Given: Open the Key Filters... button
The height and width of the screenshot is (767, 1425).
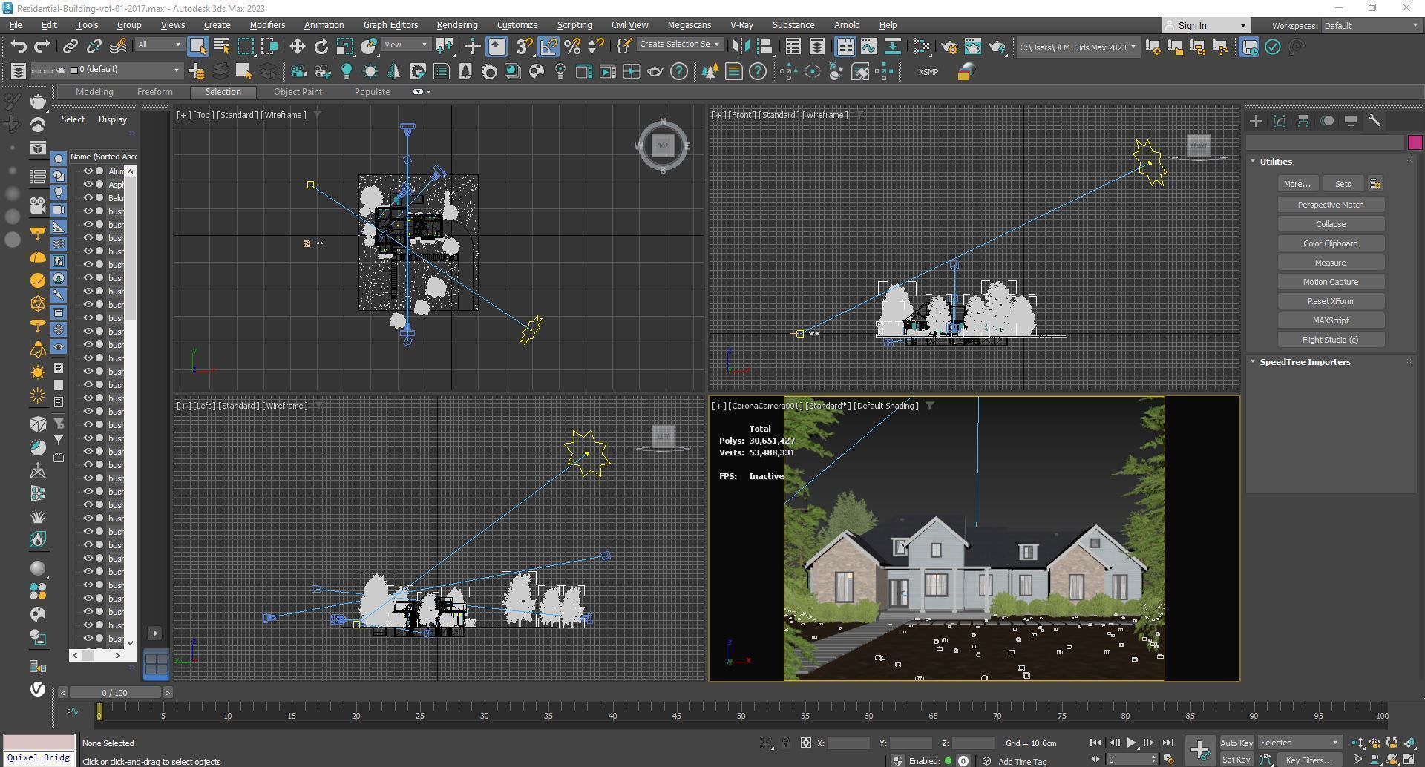Looking at the screenshot, I should (x=1308, y=760).
